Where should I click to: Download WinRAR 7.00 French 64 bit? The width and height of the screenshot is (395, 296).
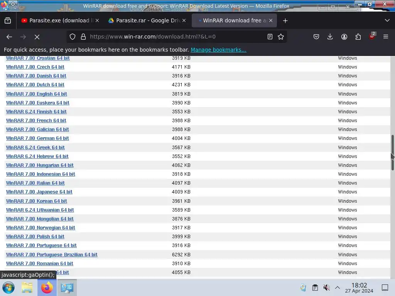point(36,121)
